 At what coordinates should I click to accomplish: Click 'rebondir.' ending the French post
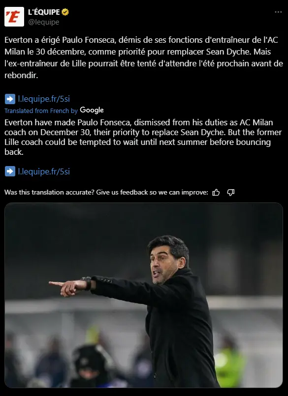click(21, 75)
